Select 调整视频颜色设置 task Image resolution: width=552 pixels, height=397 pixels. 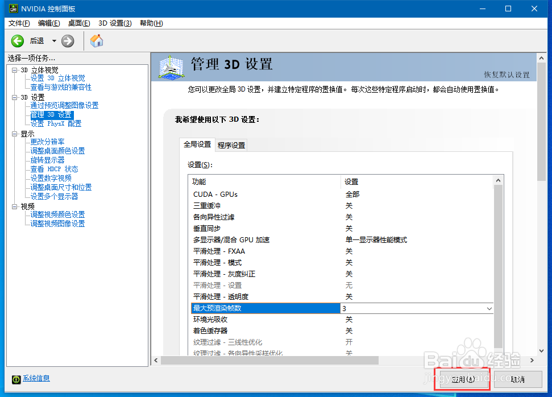click(x=58, y=214)
